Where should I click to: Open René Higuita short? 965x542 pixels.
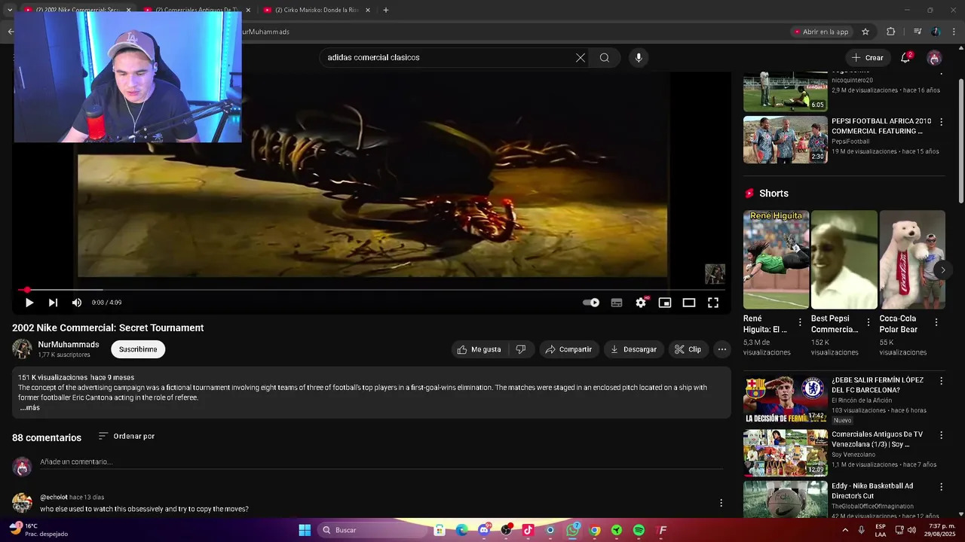(x=776, y=260)
